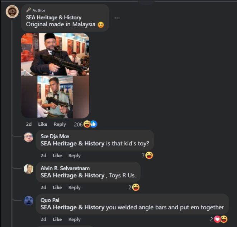Click Sœ Dja Mœ's profile picture
This screenshot has height=227, width=237.
click(x=29, y=137)
